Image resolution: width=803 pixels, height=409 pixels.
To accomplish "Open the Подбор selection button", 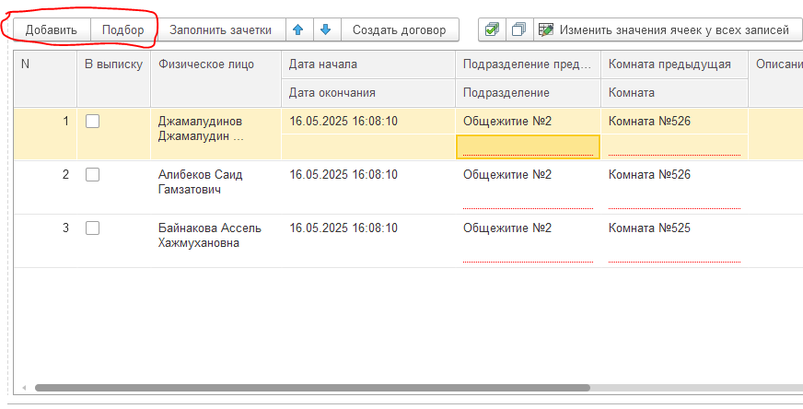I will [x=122, y=29].
